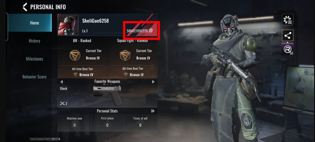315x142 pixels.
Task: Go back using the Personal Info arrow
Action: click(25, 7)
